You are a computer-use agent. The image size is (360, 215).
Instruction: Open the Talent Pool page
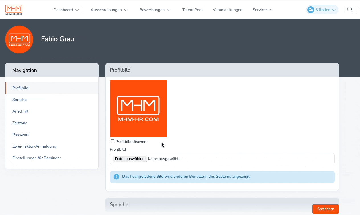(193, 10)
